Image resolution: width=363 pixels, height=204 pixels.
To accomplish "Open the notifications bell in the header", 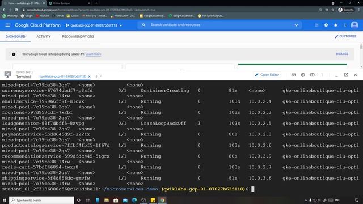I will coord(335,25).
